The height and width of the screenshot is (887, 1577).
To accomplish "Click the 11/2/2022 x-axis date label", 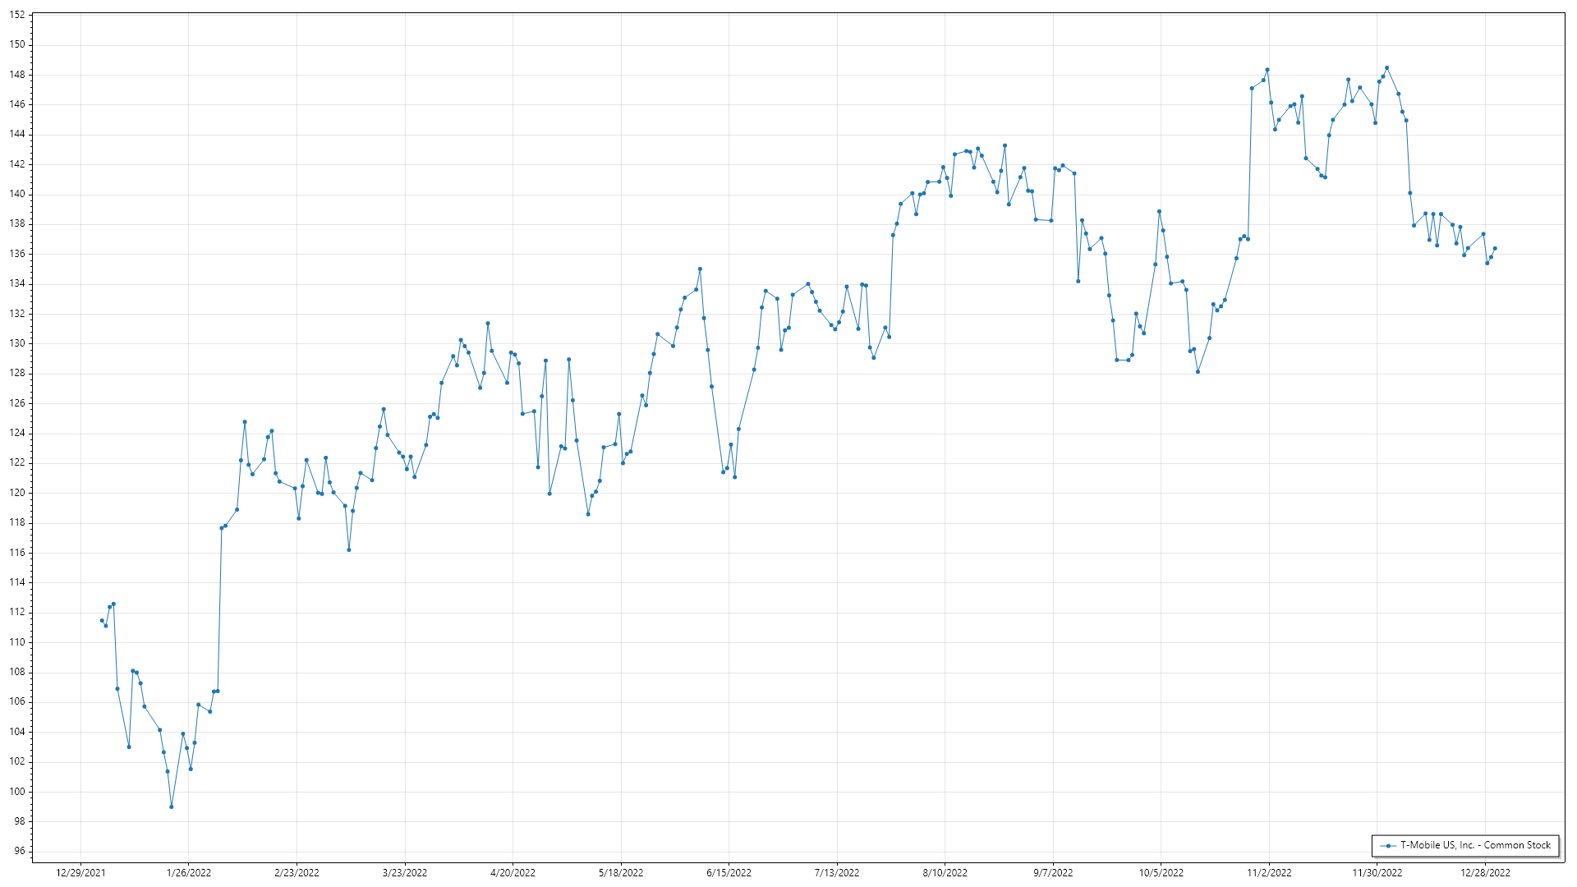I will coord(1269,872).
